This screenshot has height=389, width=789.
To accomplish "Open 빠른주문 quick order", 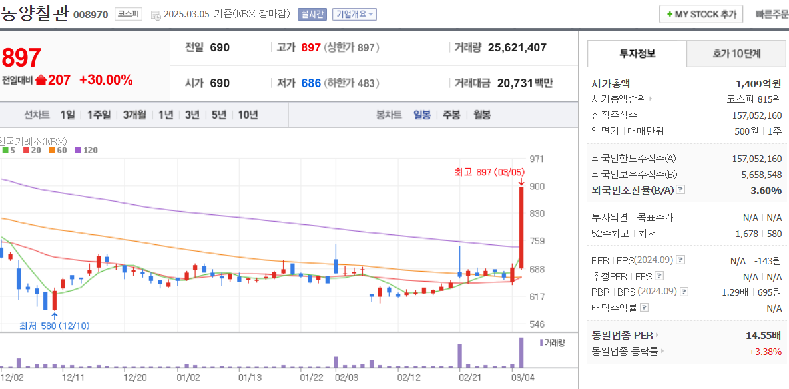I will pos(772,14).
